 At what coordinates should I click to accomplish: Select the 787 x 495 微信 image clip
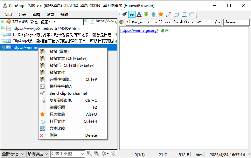tap(41, 22)
